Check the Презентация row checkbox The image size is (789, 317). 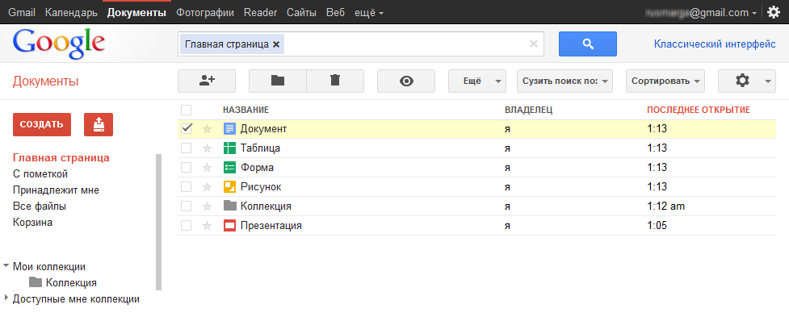tap(187, 226)
